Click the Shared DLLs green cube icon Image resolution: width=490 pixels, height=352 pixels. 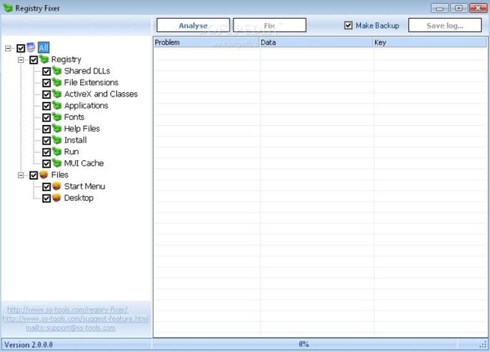[x=57, y=71]
